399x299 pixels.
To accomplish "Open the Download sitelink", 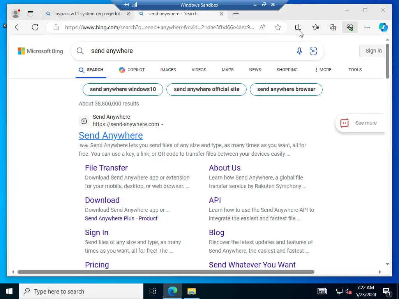I will (102, 200).
